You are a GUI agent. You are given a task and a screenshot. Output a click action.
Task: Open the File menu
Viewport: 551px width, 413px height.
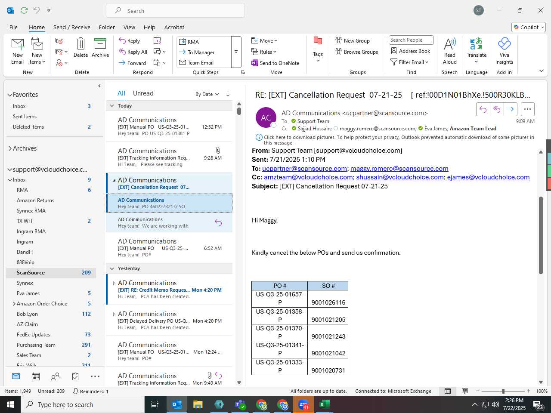[x=13, y=27]
